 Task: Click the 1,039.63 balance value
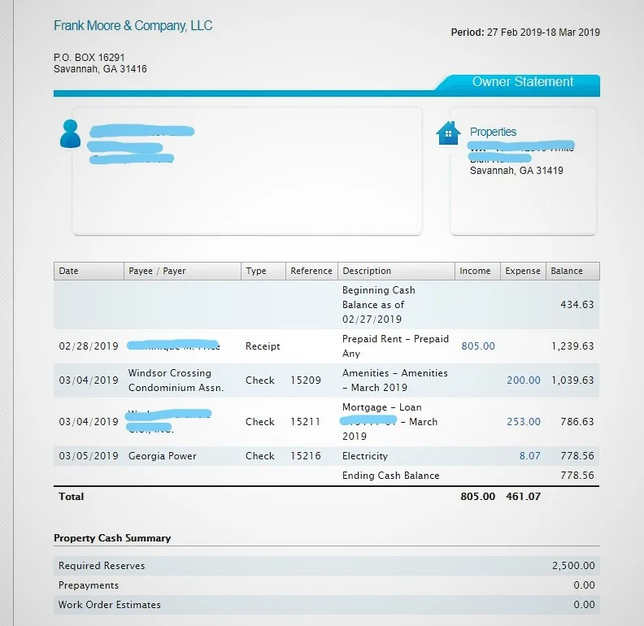[x=572, y=380]
